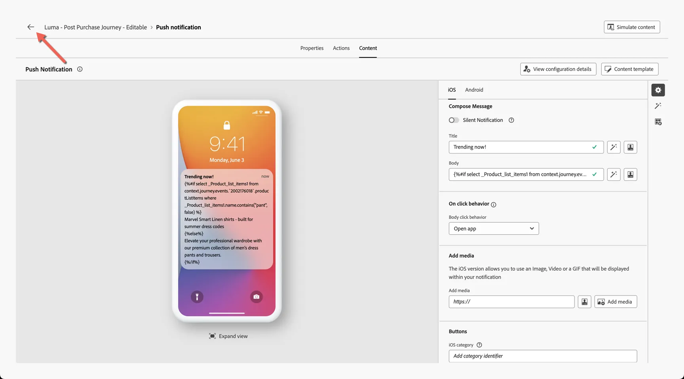
Task: Click the Push Notification info icon
Action: coord(80,69)
